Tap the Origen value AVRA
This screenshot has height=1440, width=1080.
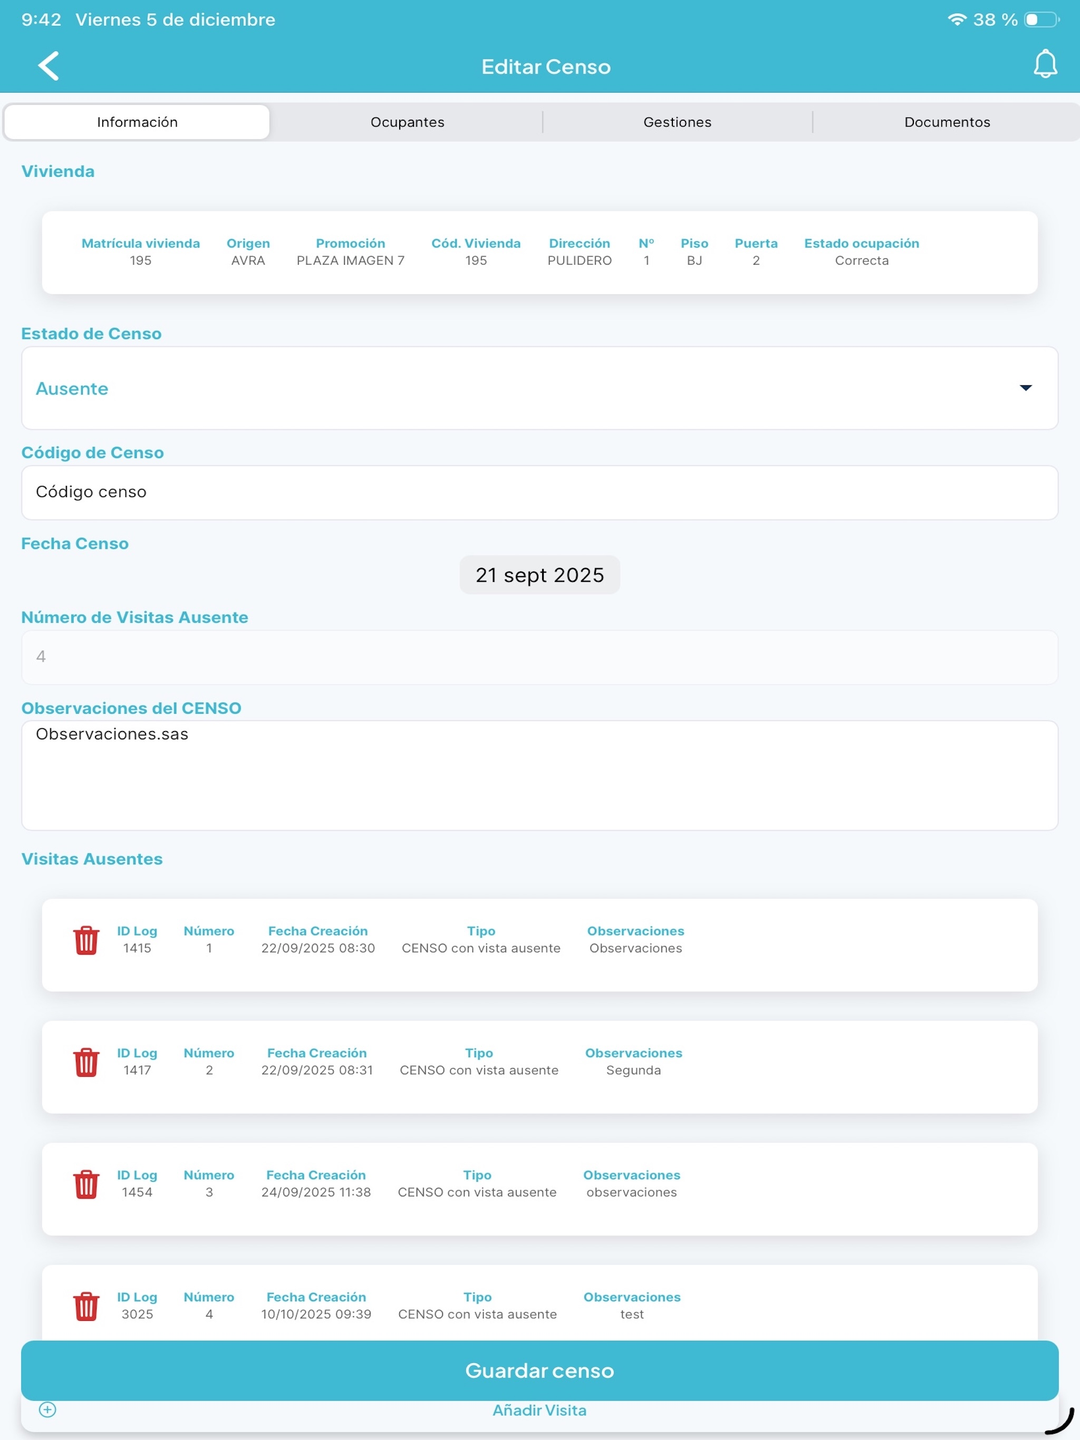[248, 260]
